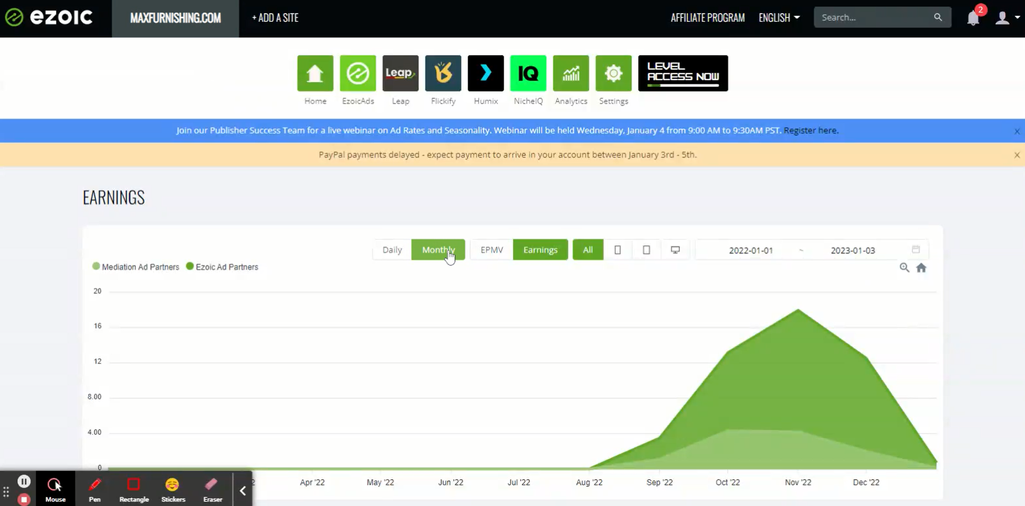The image size is (1025, 506).
Task: Open the Settings gear icon
Action: coord(614,73)
